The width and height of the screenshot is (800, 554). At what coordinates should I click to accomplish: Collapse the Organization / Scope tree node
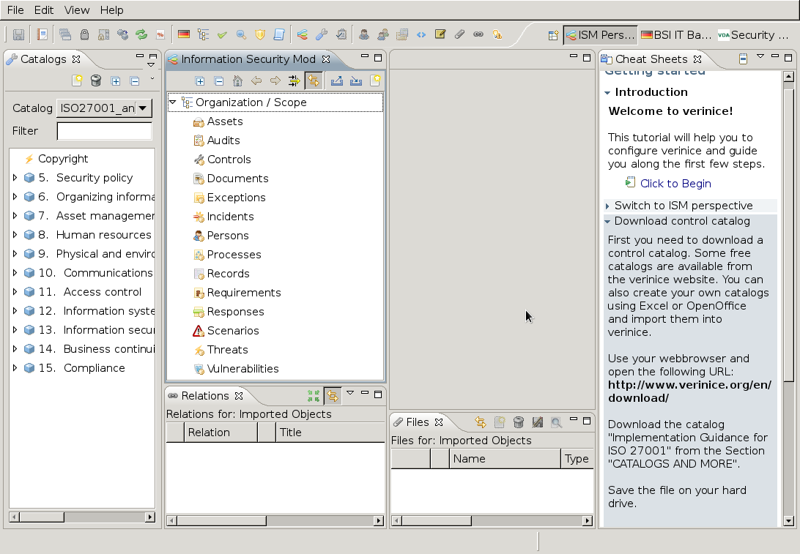pos(173,102)
